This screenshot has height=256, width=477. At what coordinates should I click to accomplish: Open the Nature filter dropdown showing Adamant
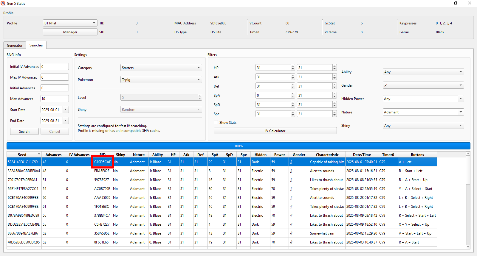[x=461, y=112]
